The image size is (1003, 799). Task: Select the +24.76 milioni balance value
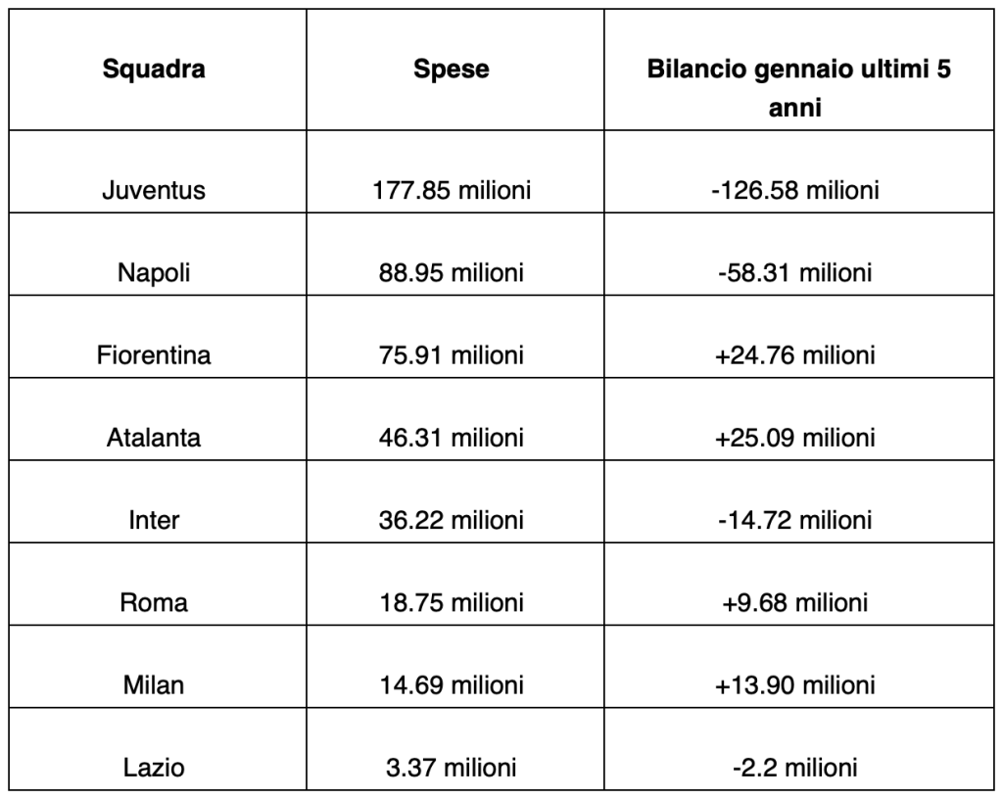793,353
